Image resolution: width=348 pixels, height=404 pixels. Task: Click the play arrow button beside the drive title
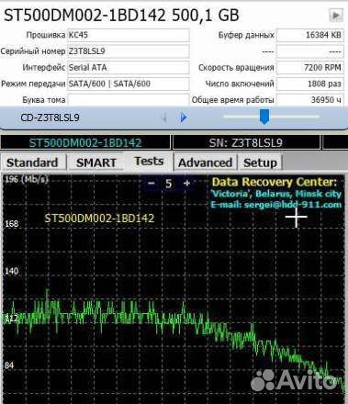pyautogui.click(x=336, y=15)
